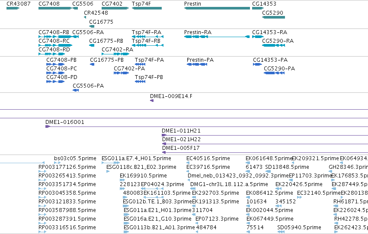Select the ESG011a.E7.4_H01.5prime EST
The image size is (368, 234).
[111, 163]
